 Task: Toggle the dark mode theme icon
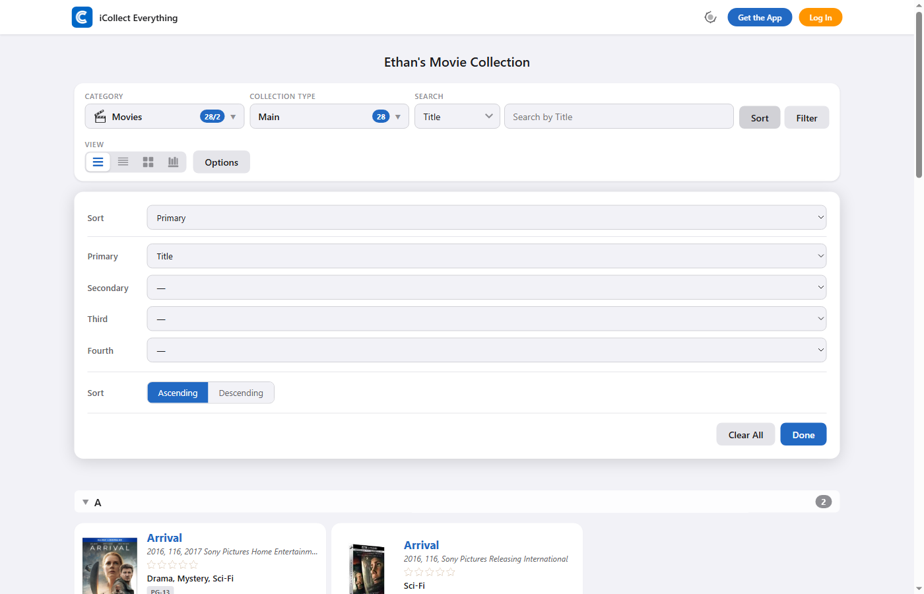710,18
